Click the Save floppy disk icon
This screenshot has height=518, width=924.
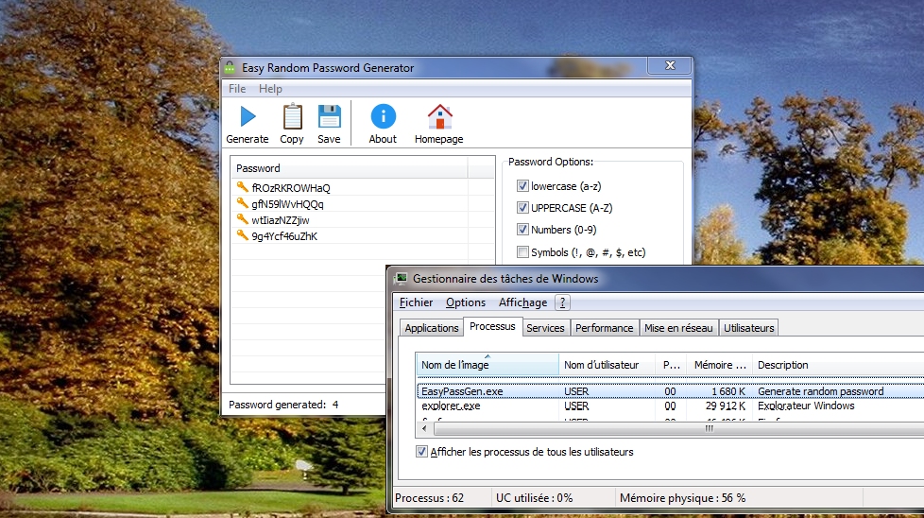pyautogui.click(x=330, y=116)
